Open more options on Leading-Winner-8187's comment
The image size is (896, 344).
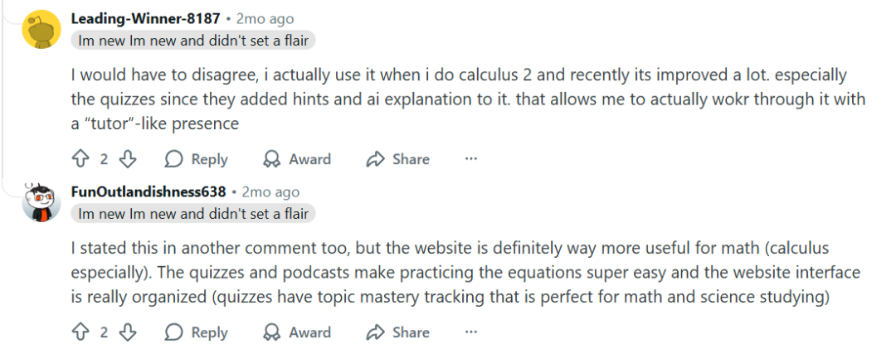coord(471,159)
